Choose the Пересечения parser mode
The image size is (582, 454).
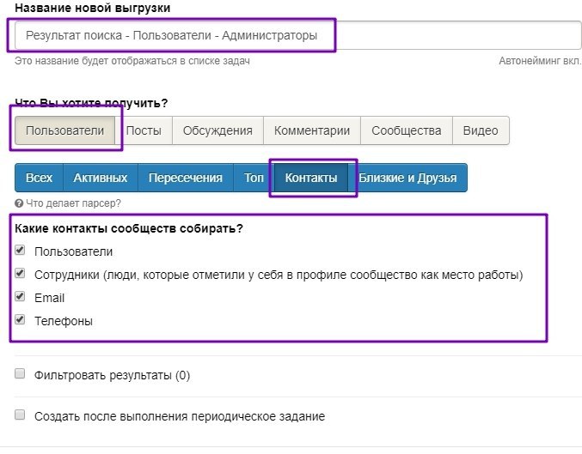point(185,178)
